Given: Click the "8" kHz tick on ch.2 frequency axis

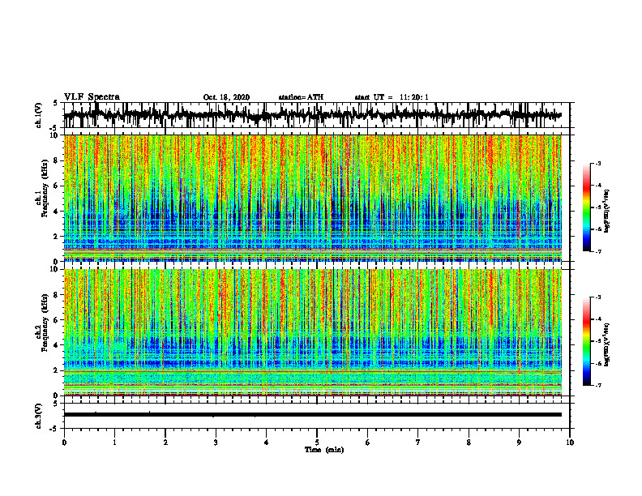Looking at the screenshot, I should pyautogui.click(x=57, y=295).
